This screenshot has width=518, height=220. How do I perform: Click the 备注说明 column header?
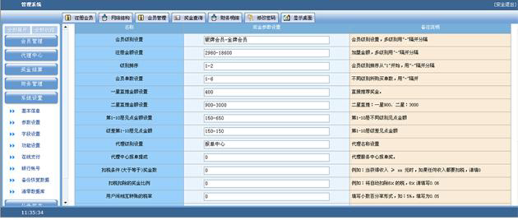click(430, 28)
